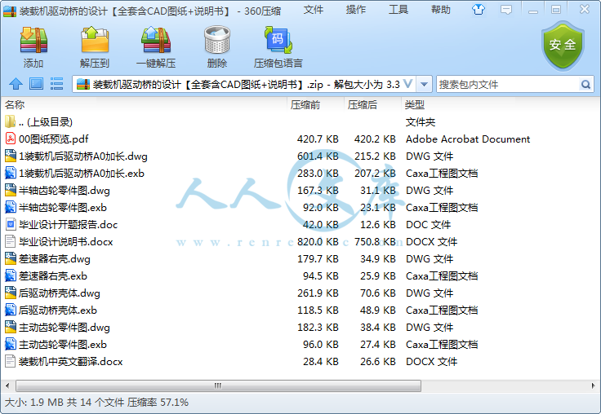Open the 操作 menu

coord(356,10)
